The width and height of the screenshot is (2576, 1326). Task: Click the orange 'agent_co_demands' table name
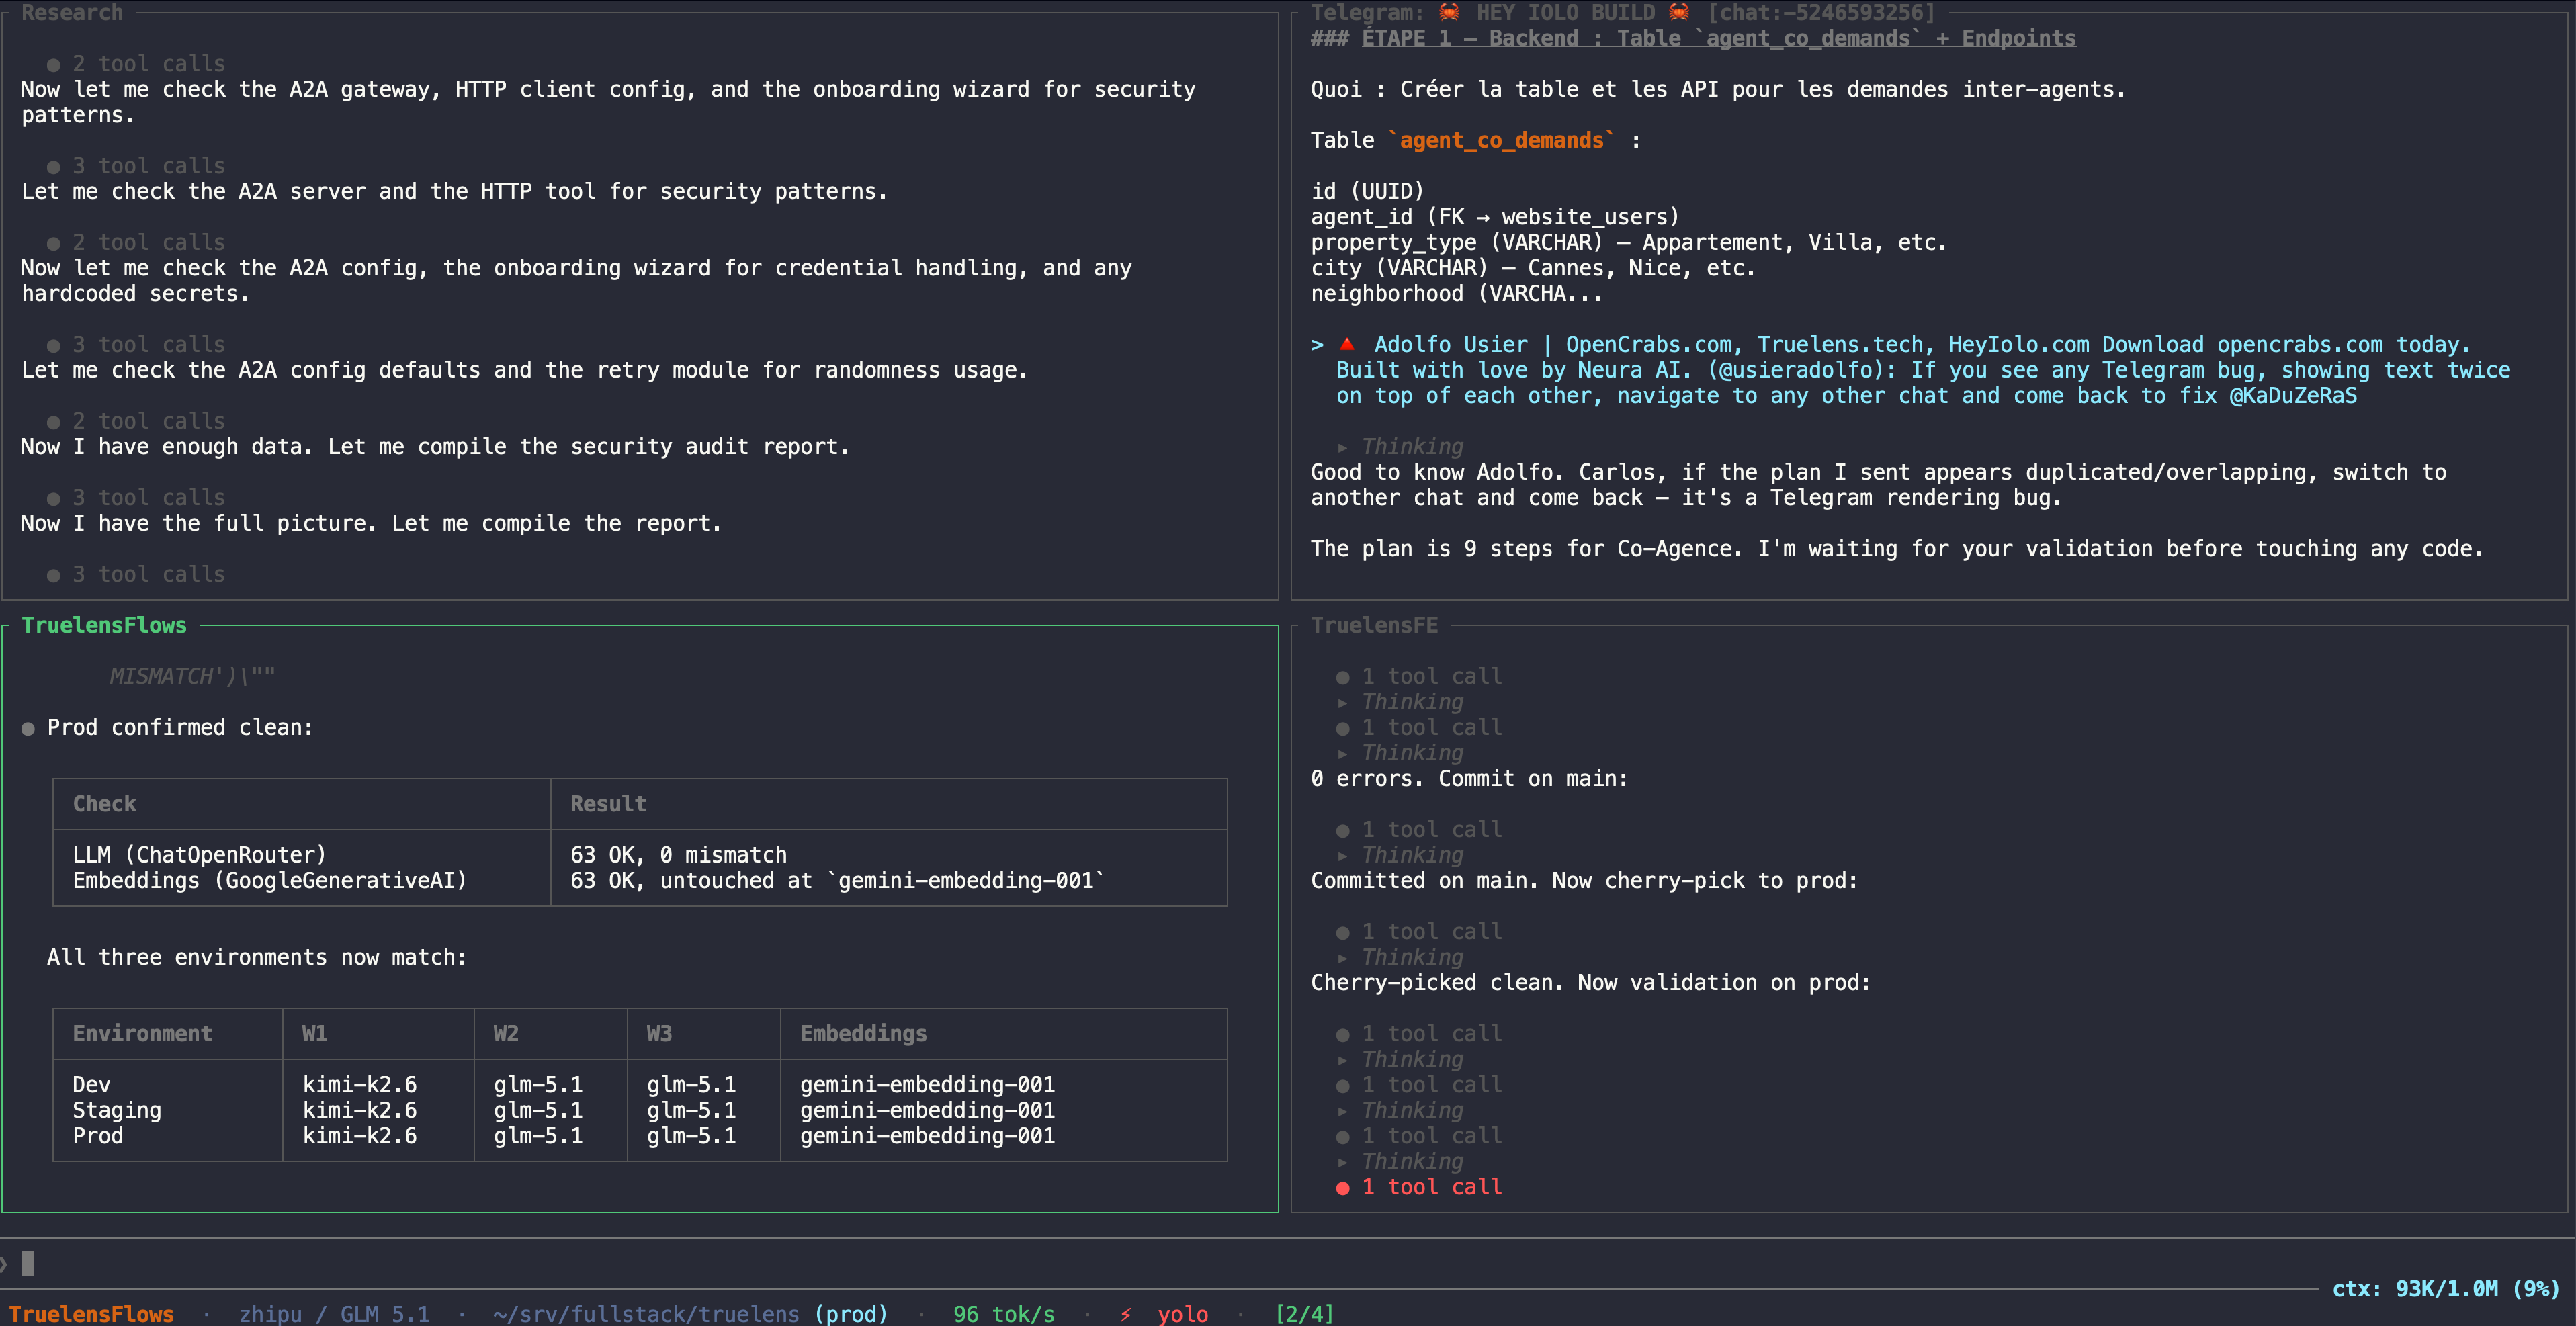(1501, 140)
